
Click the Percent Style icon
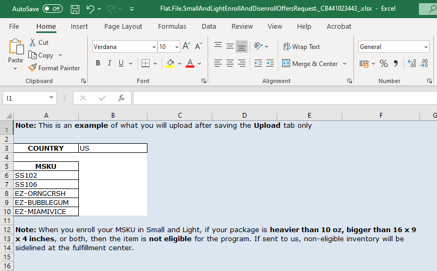(383, 63)
